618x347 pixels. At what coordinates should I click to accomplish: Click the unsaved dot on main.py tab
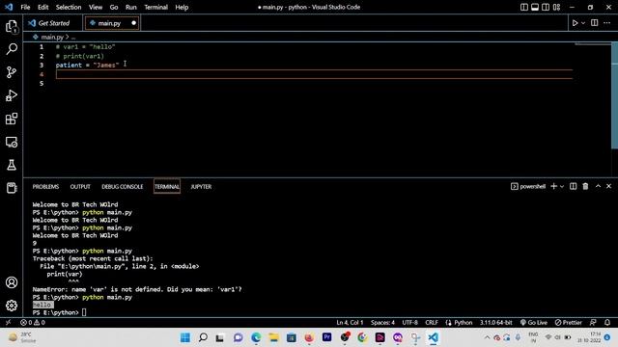point(133,23)
